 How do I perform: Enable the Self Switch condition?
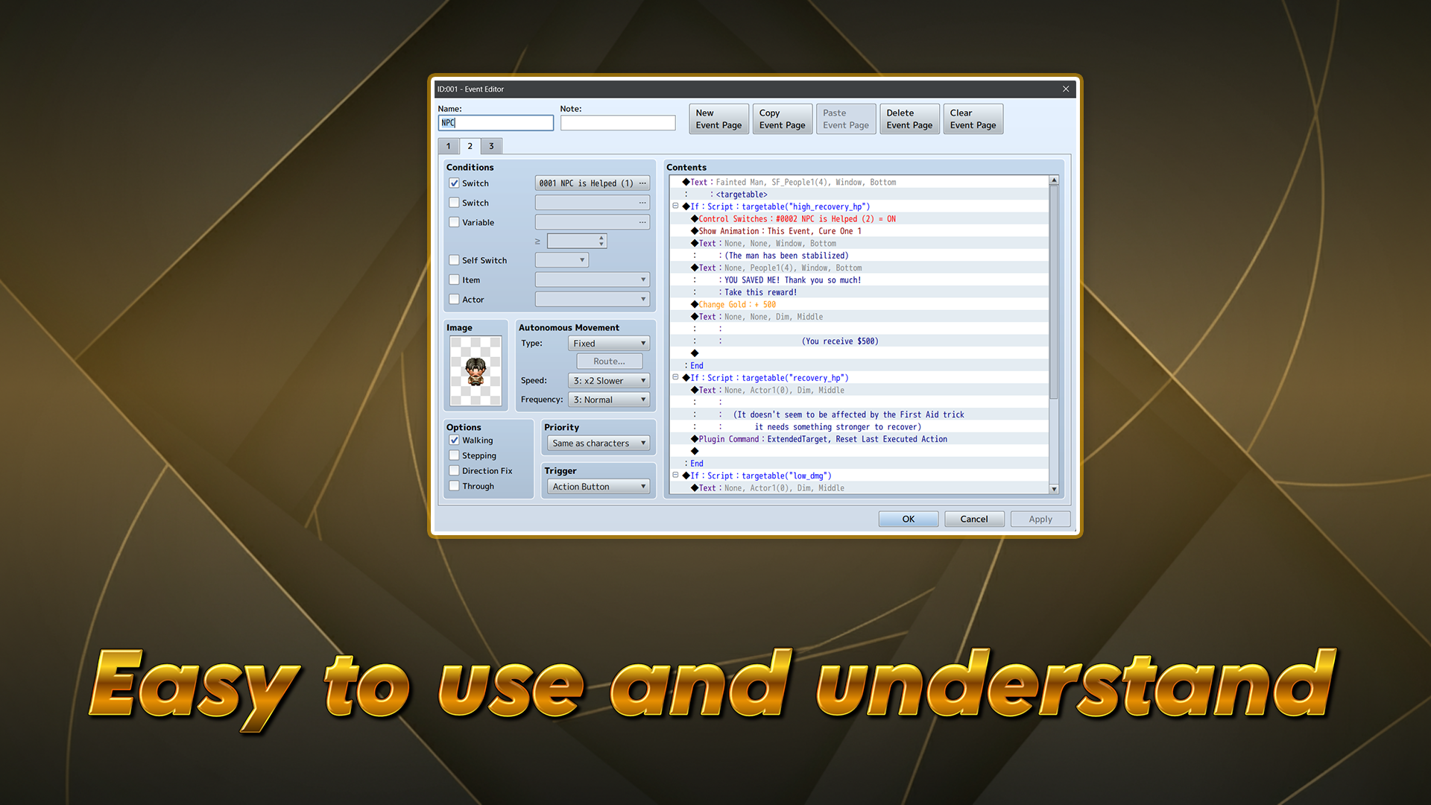(454, 260)
